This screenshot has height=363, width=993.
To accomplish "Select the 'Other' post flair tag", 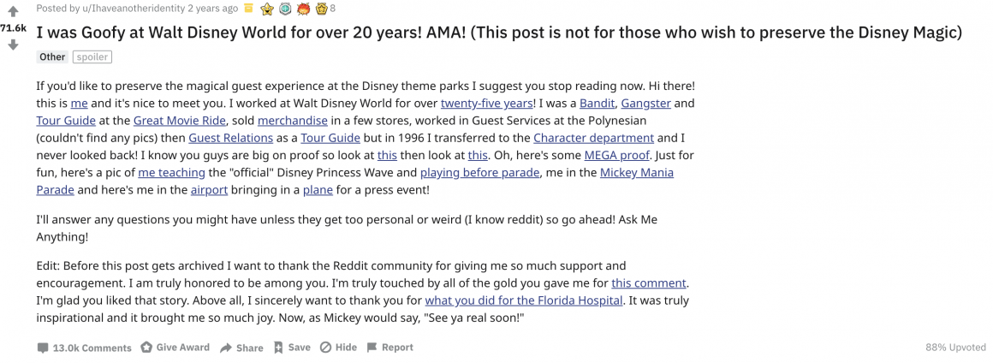I will tap(52, 57).
